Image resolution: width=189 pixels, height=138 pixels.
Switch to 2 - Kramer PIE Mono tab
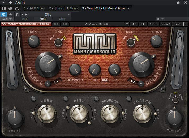point(63,8)
